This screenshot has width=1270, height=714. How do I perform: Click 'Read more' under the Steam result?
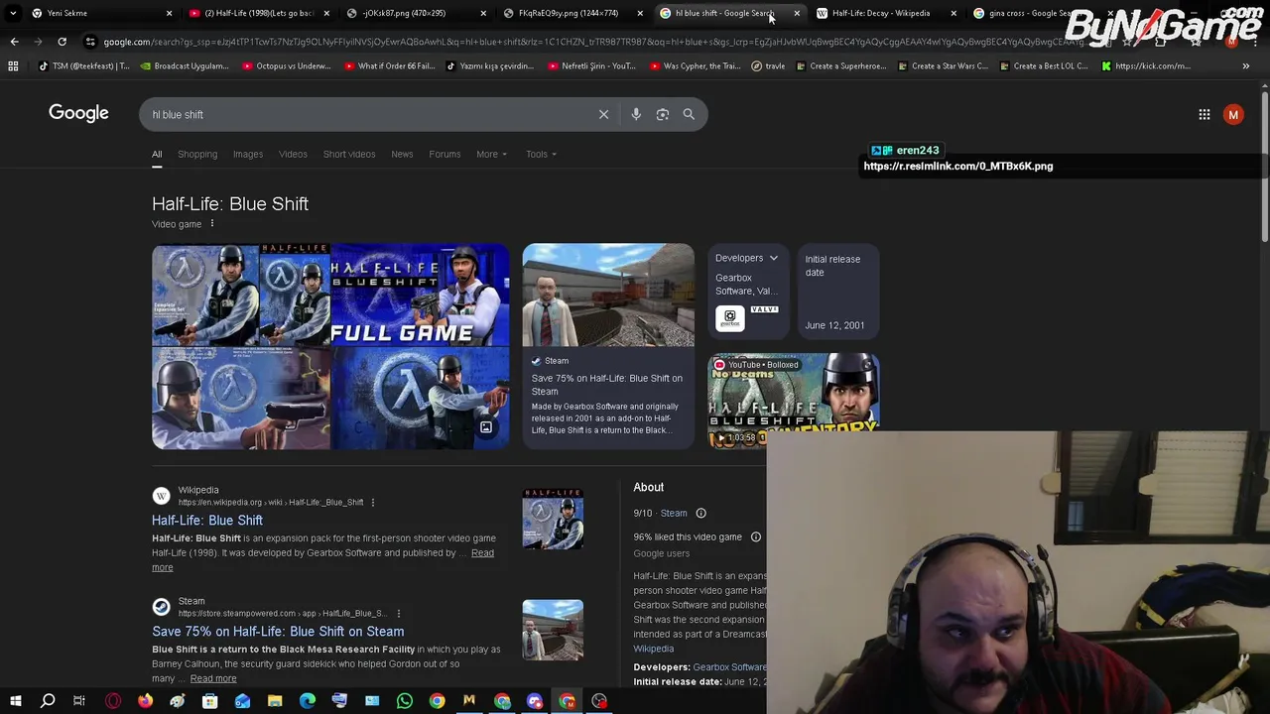click(213, 678)
